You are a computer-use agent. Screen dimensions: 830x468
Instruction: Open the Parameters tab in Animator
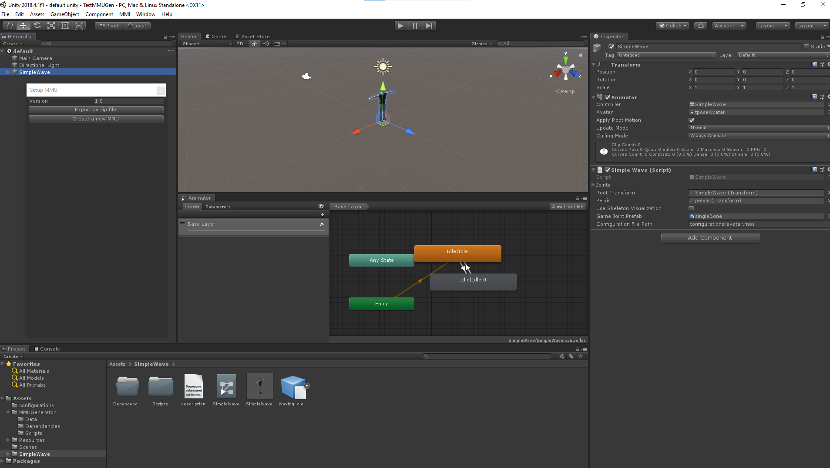pyautogui.click(x=218, y=207)
